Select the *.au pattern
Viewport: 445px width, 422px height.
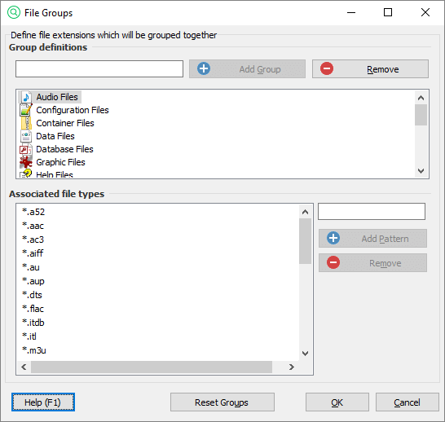pos(31,267)
